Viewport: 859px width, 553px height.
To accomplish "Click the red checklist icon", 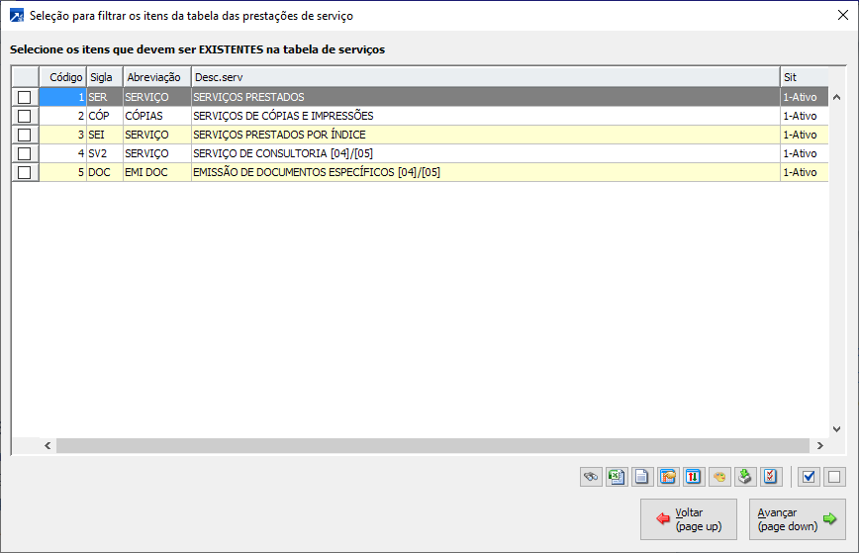I will pyautogui.click(x=770, y=477).
